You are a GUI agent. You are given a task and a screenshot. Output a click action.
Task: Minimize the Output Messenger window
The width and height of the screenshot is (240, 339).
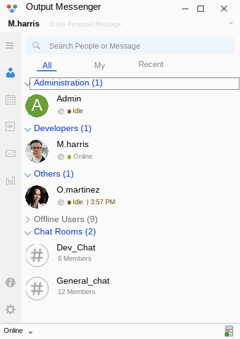coord(185,9)
